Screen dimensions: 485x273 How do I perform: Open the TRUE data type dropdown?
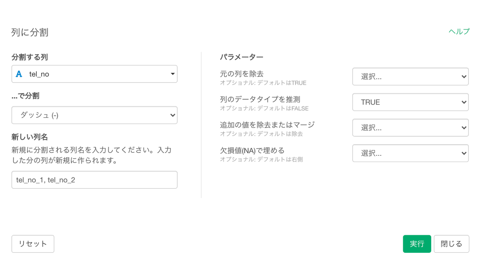coord(410,102)
